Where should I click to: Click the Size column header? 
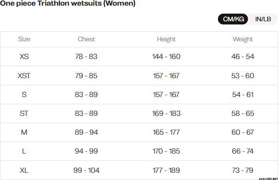point(24,39)
